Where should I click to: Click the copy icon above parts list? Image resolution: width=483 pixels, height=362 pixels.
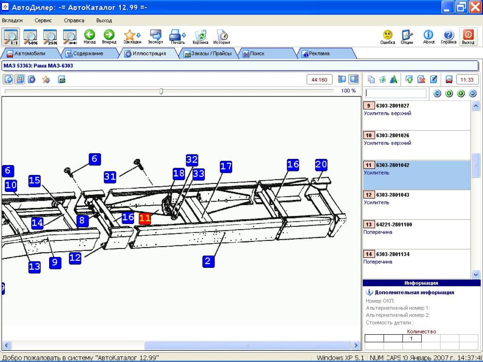point(372,80)
